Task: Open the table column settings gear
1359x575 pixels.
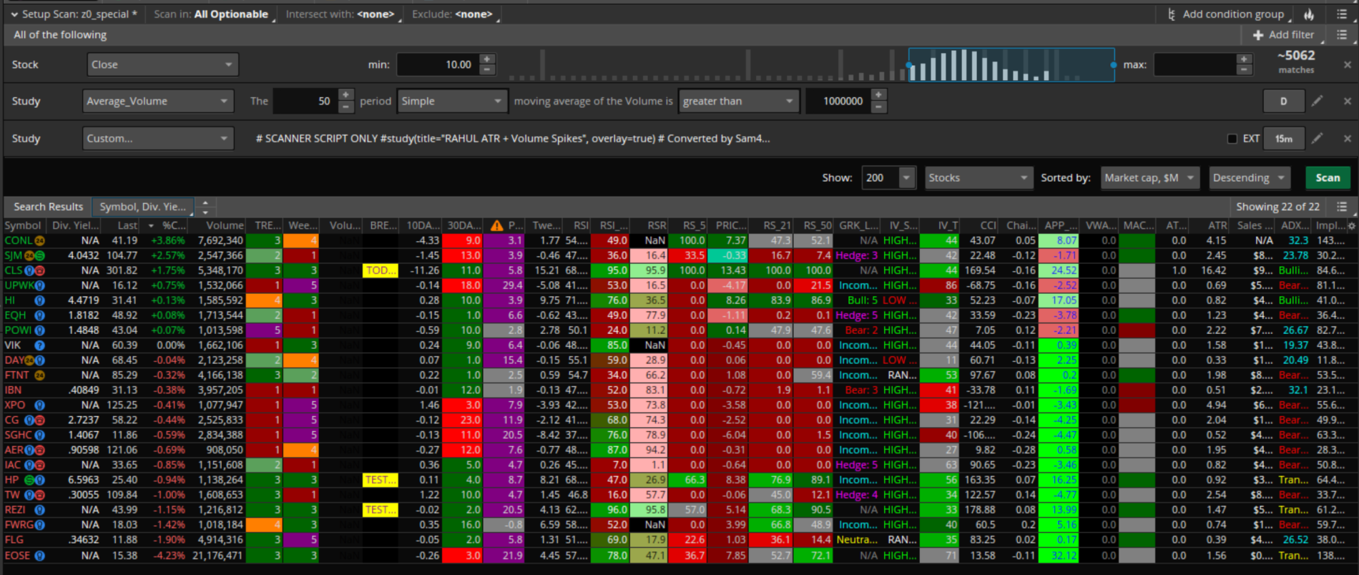Action: (x=1351, y=226)
